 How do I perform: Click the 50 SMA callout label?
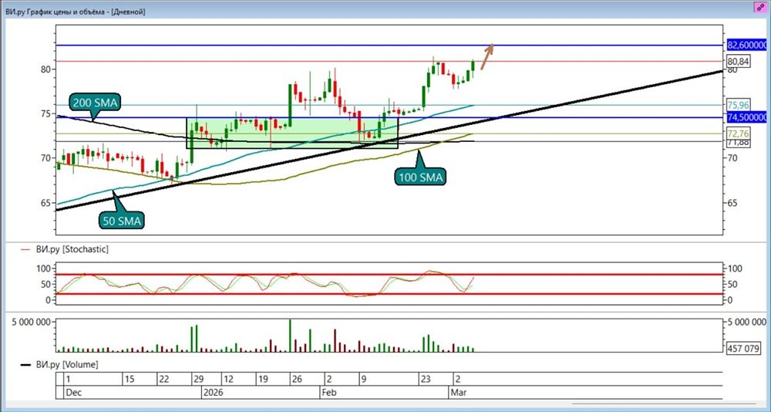(x=123, y=221)
